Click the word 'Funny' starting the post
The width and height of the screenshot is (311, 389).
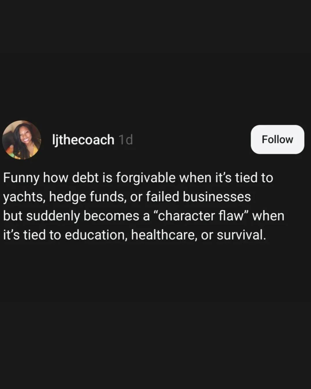tap(21, 178)
